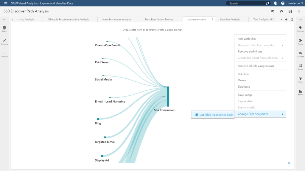Screen dimensions: 305x171
Task: Switch to Location Analysis tab
Action: (x=230, y=19)
